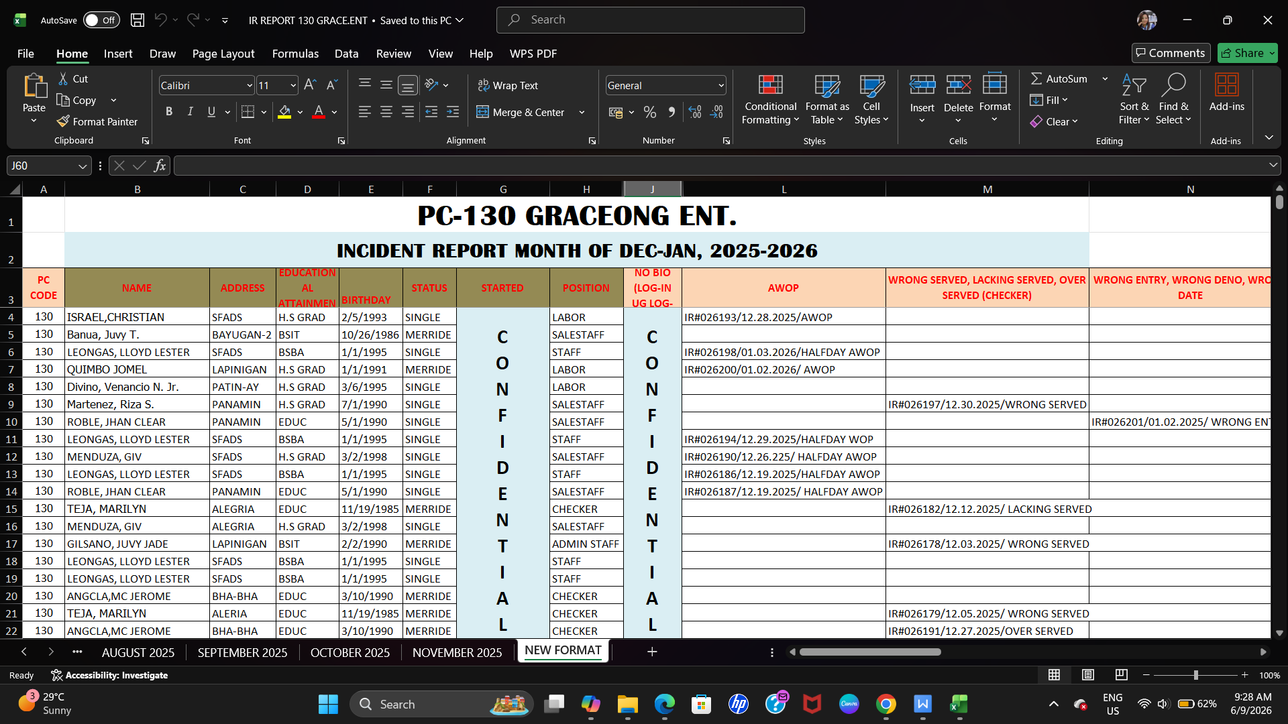
Task: Click the Borders icon in Font group
Action: [x=248, y=112]
